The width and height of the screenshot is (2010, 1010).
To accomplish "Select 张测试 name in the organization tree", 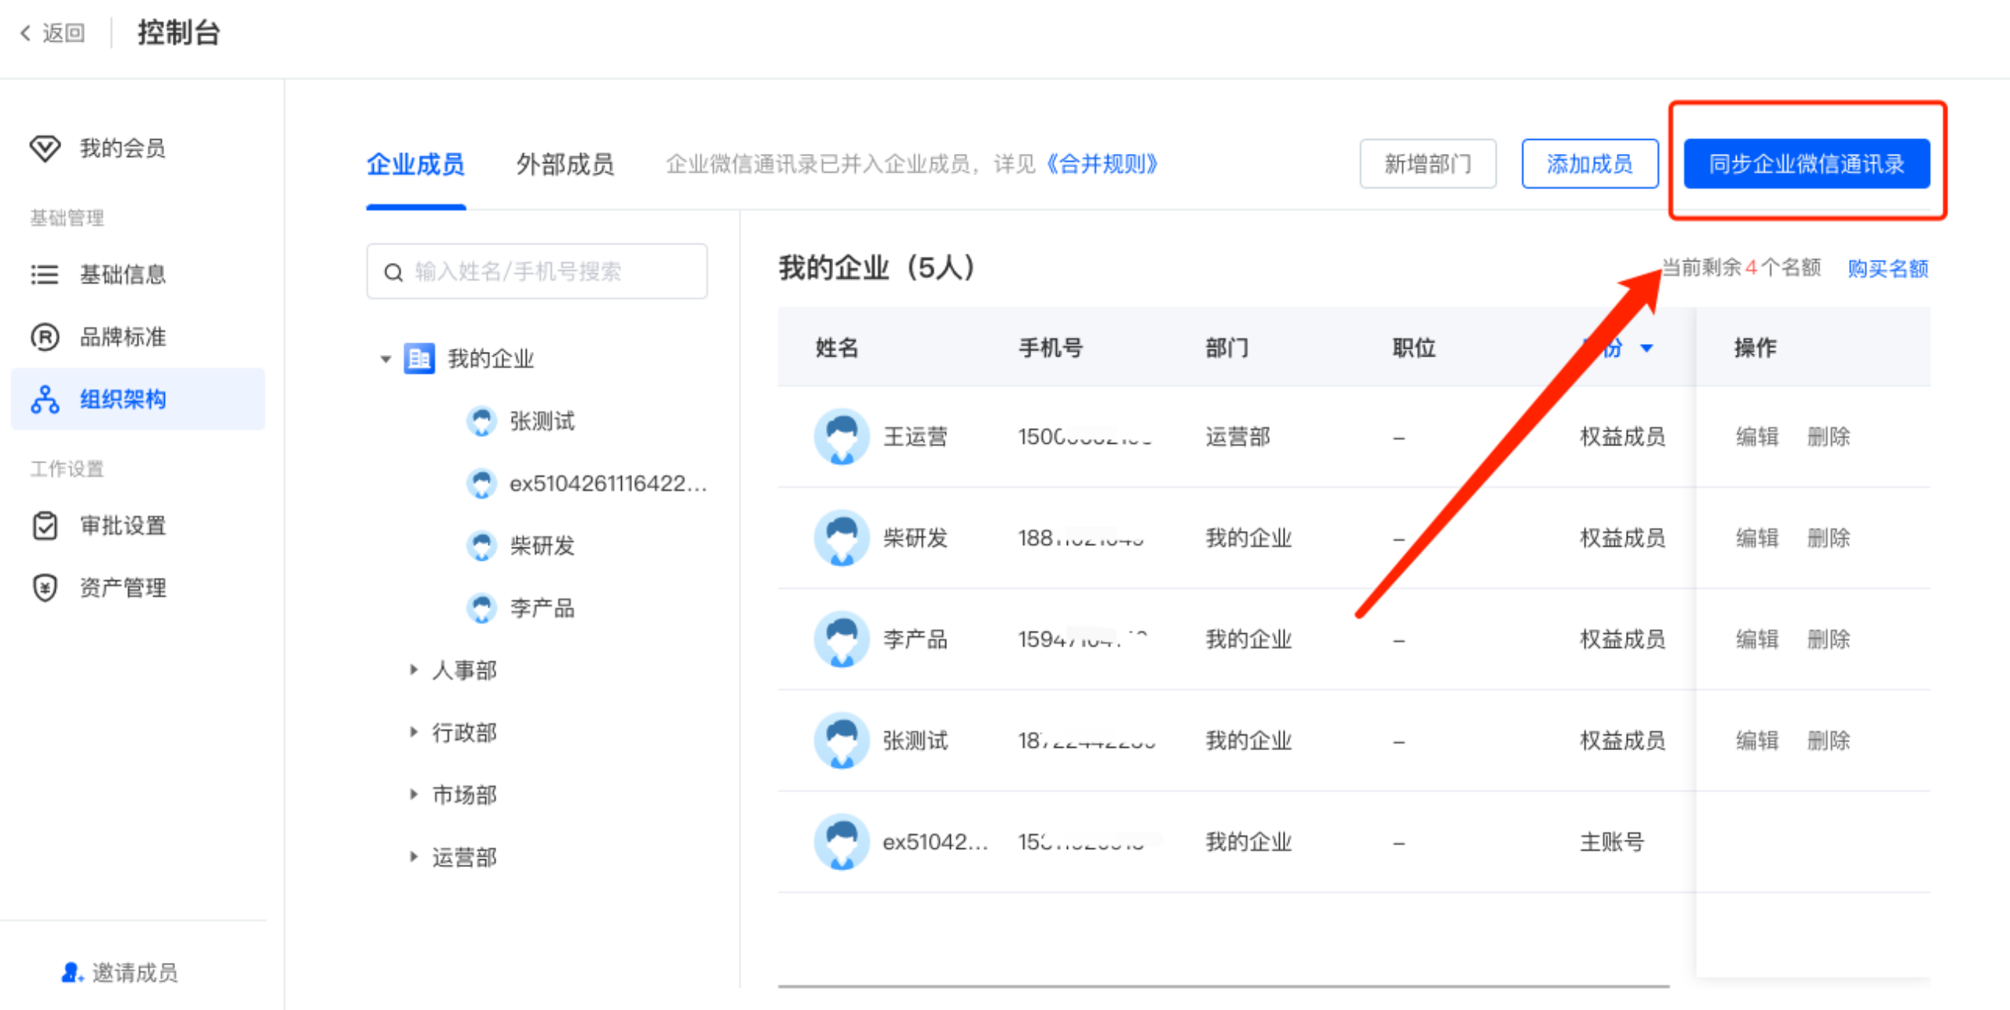I will coord(543,421).
